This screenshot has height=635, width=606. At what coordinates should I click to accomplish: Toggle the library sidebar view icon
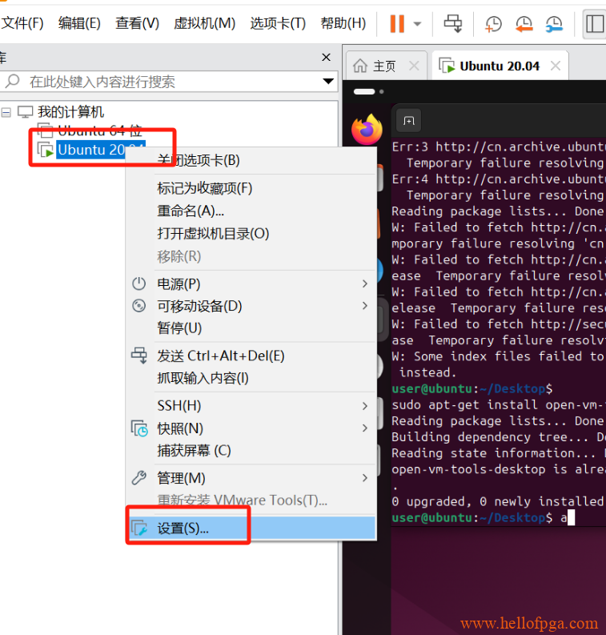(x=594, y=24)
